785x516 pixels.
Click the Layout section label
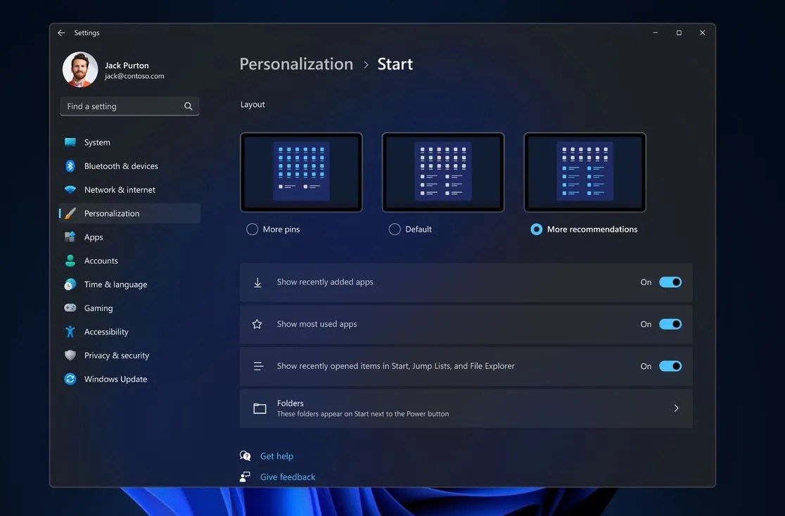tap(253, 104)
